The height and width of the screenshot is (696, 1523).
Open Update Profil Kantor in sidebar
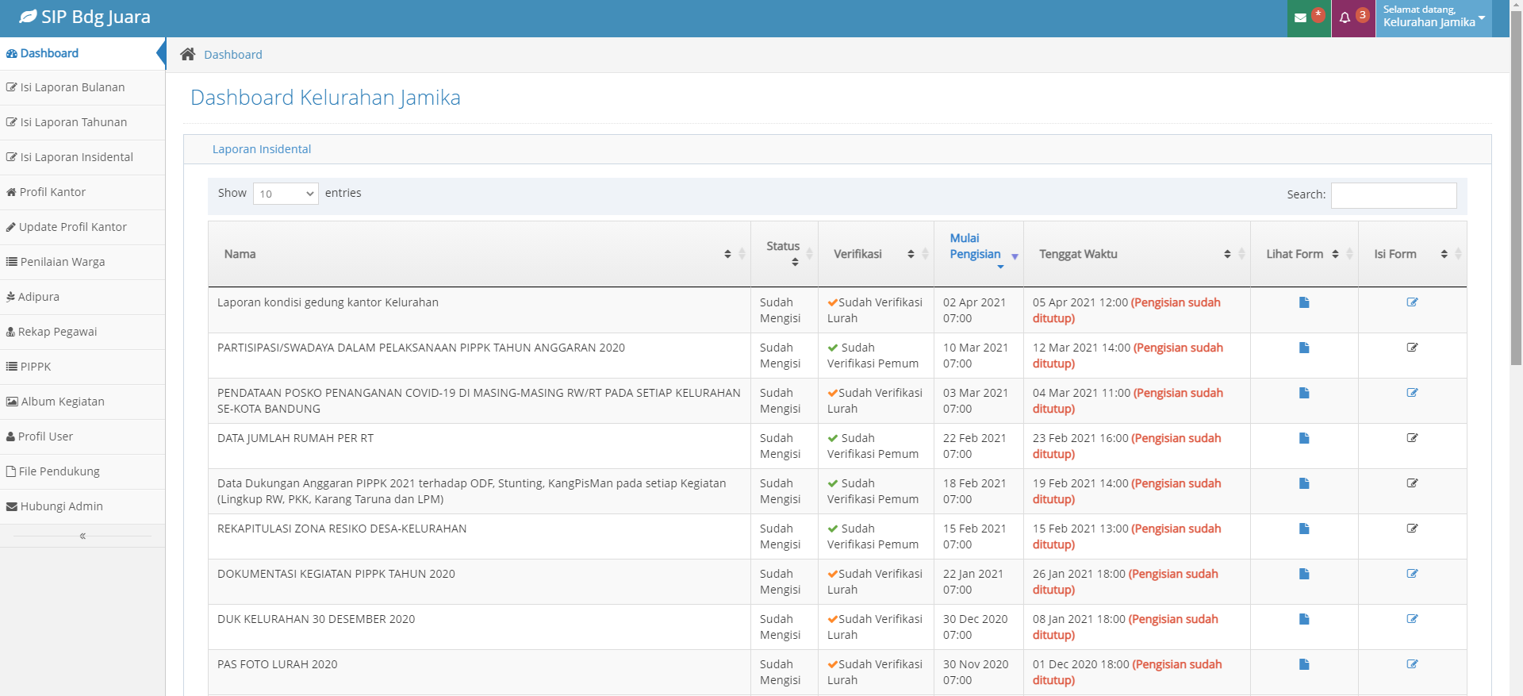coord(82,227)
